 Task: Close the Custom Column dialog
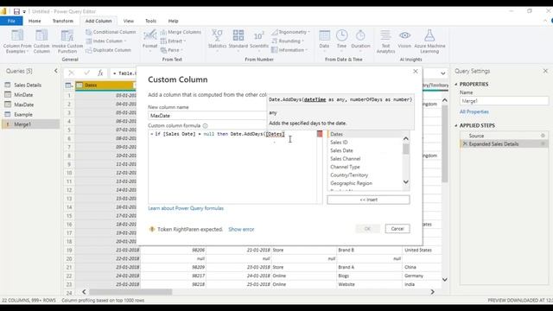click(x=416, y=71)
